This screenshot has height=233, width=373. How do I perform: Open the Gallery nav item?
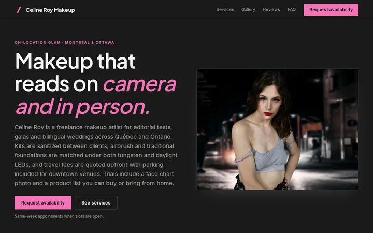248,10
